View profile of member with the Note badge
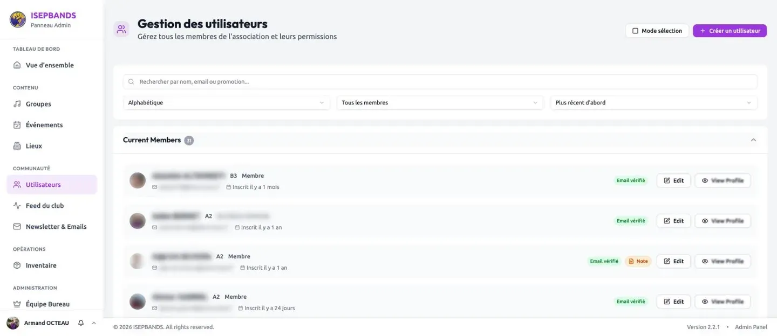This screenshot has width=777, height=336. [x=723, y=261]
